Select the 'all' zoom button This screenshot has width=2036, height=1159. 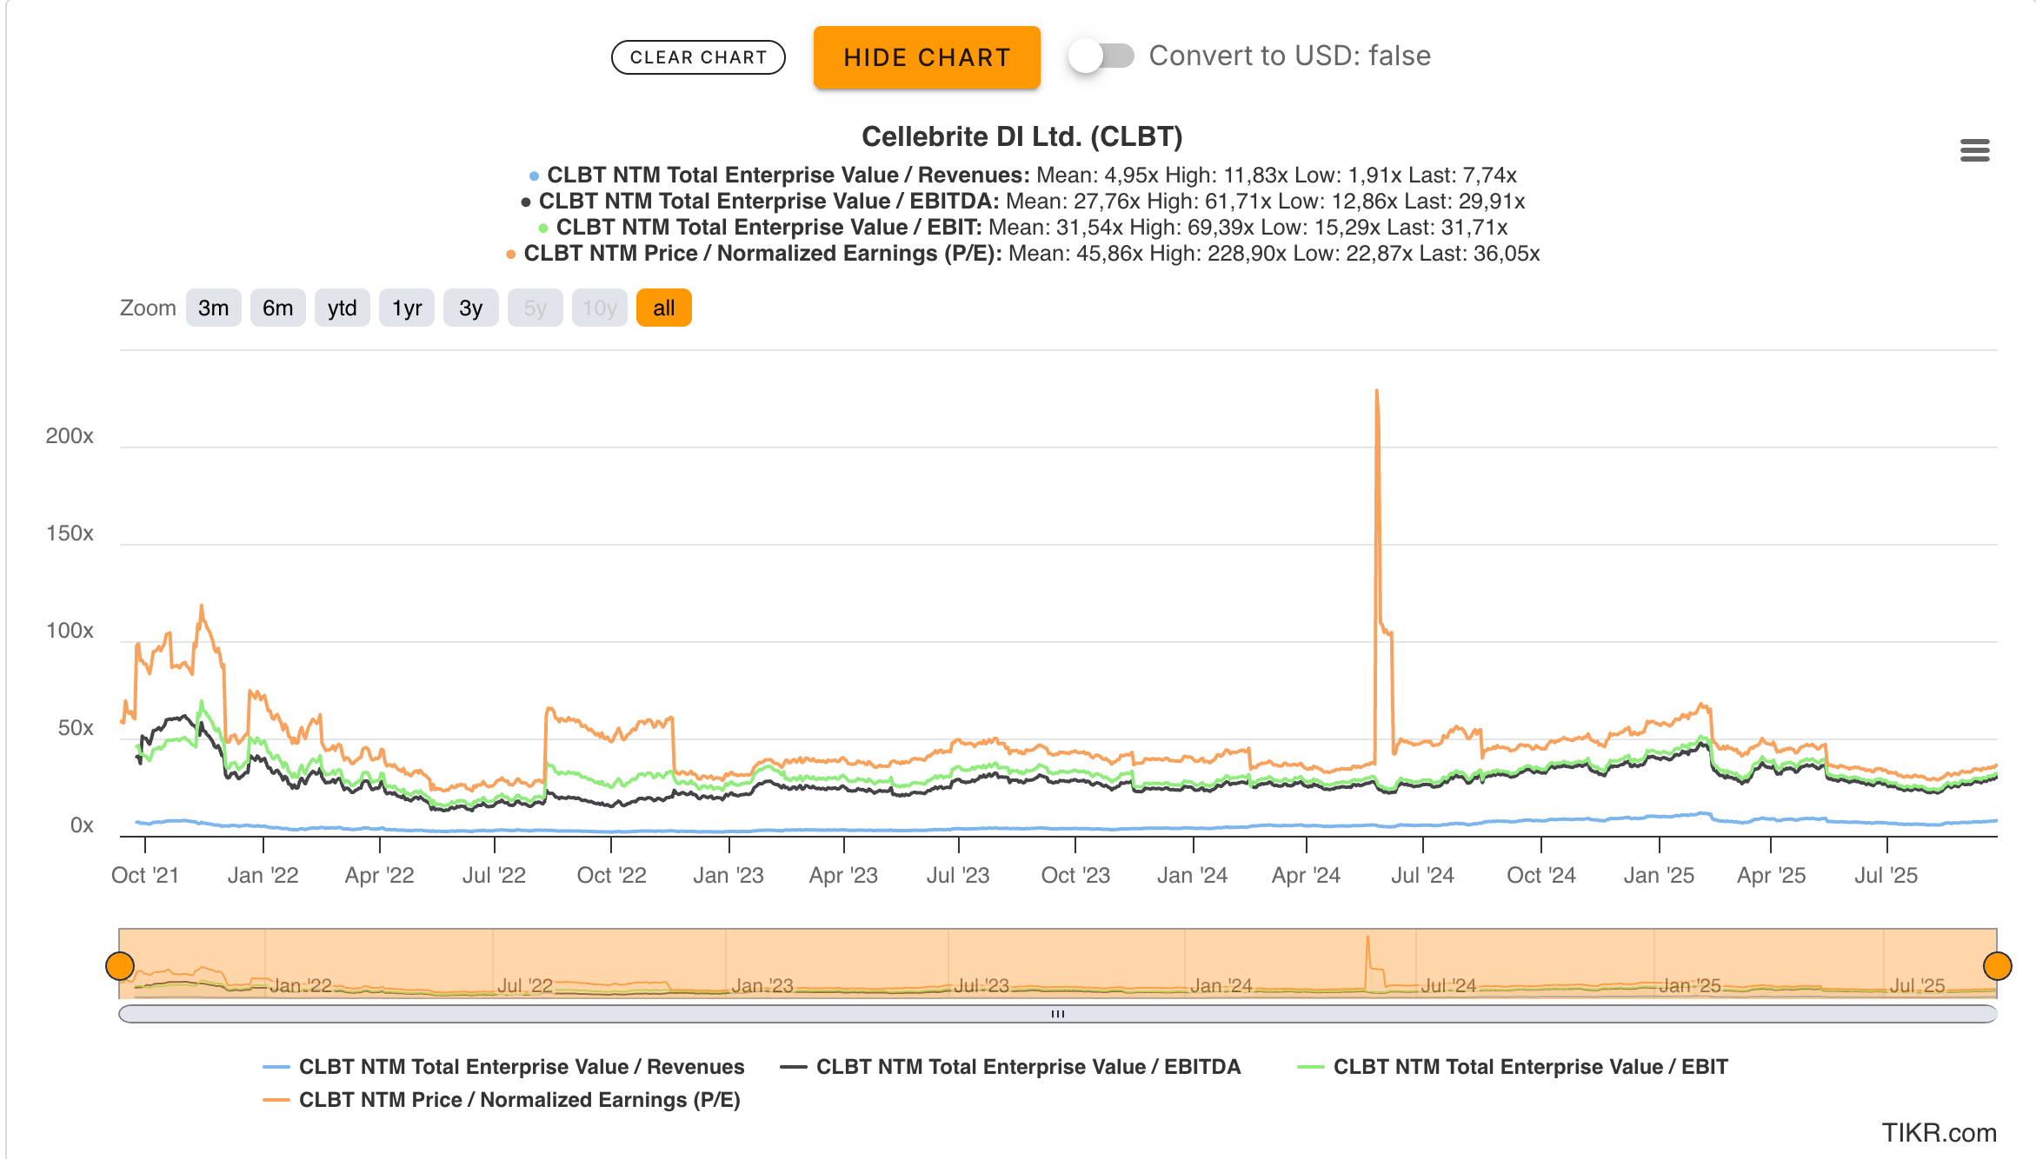coord(663,308)
